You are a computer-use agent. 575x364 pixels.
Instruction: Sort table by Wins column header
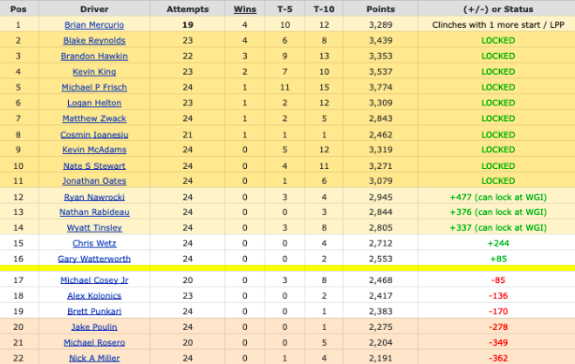[x=245, y=10]
